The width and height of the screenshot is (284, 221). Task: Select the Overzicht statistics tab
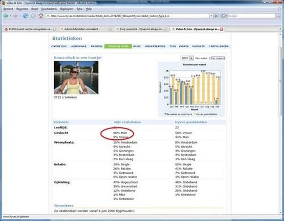click(59, 46)
